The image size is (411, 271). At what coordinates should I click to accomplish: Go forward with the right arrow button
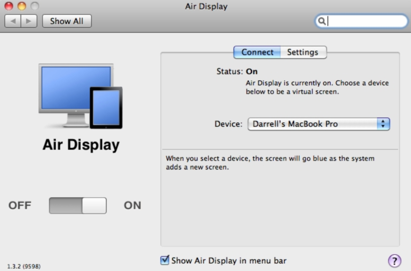click(x=29, y=21)
